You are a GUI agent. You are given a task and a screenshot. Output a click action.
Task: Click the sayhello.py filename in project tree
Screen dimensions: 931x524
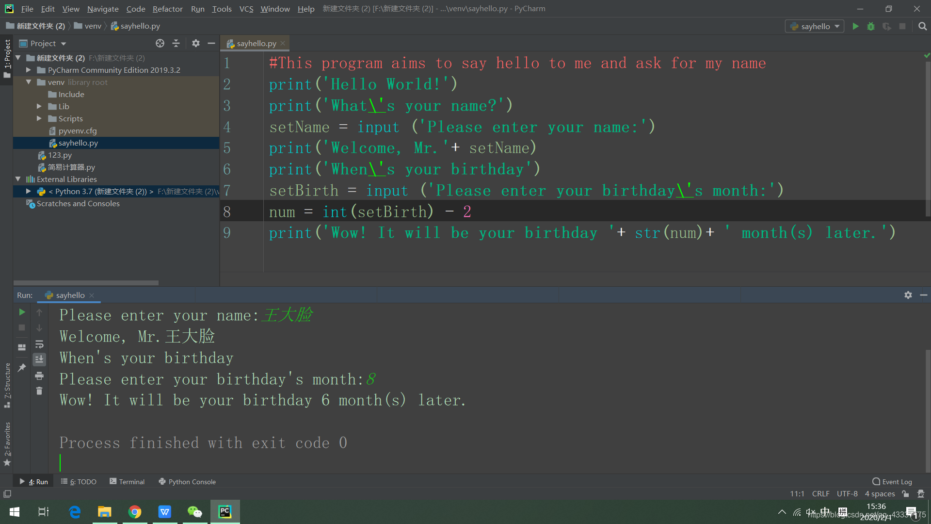(x=78, y=143)
